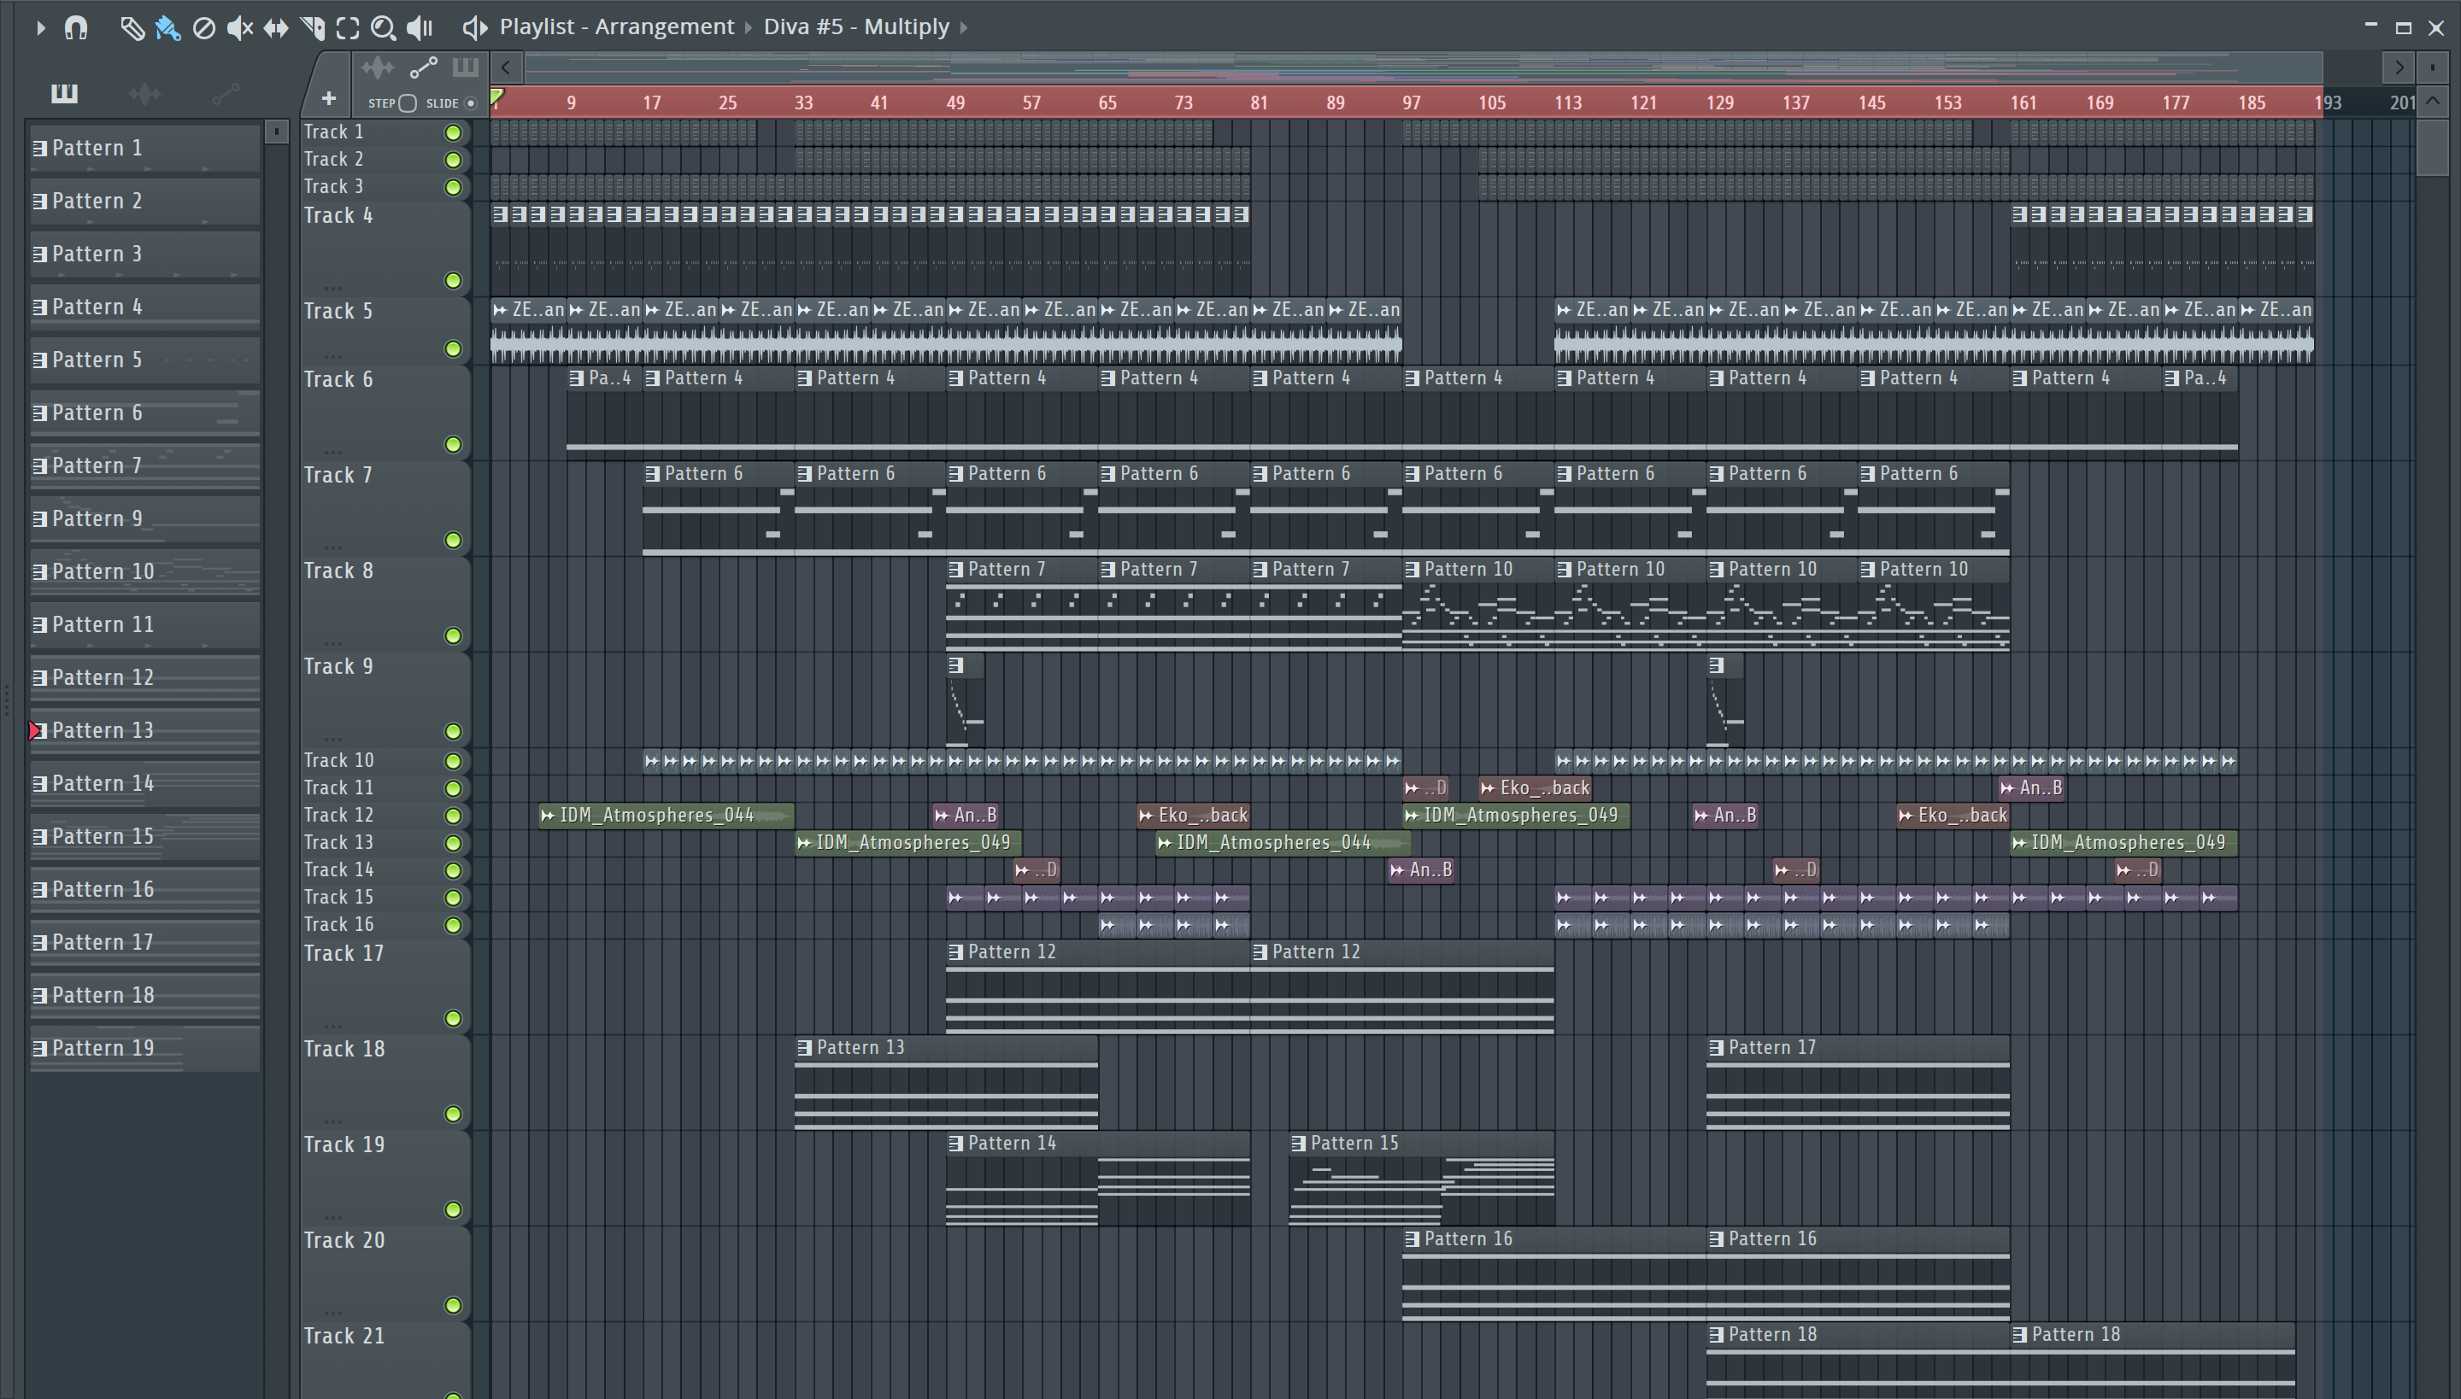Click the audio clip focus waveform icon
2461x1399 pixels.
click(x=377, y=67)
